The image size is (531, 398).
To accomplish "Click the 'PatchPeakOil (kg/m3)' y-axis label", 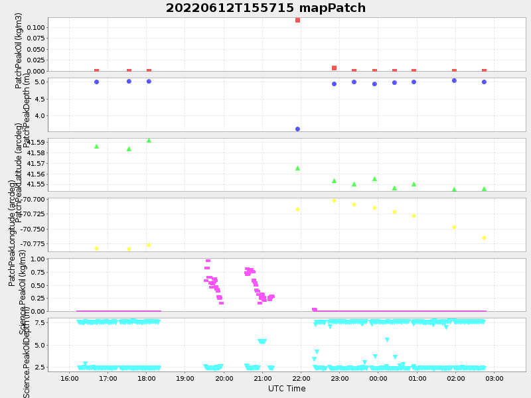I will pos(19,51).
